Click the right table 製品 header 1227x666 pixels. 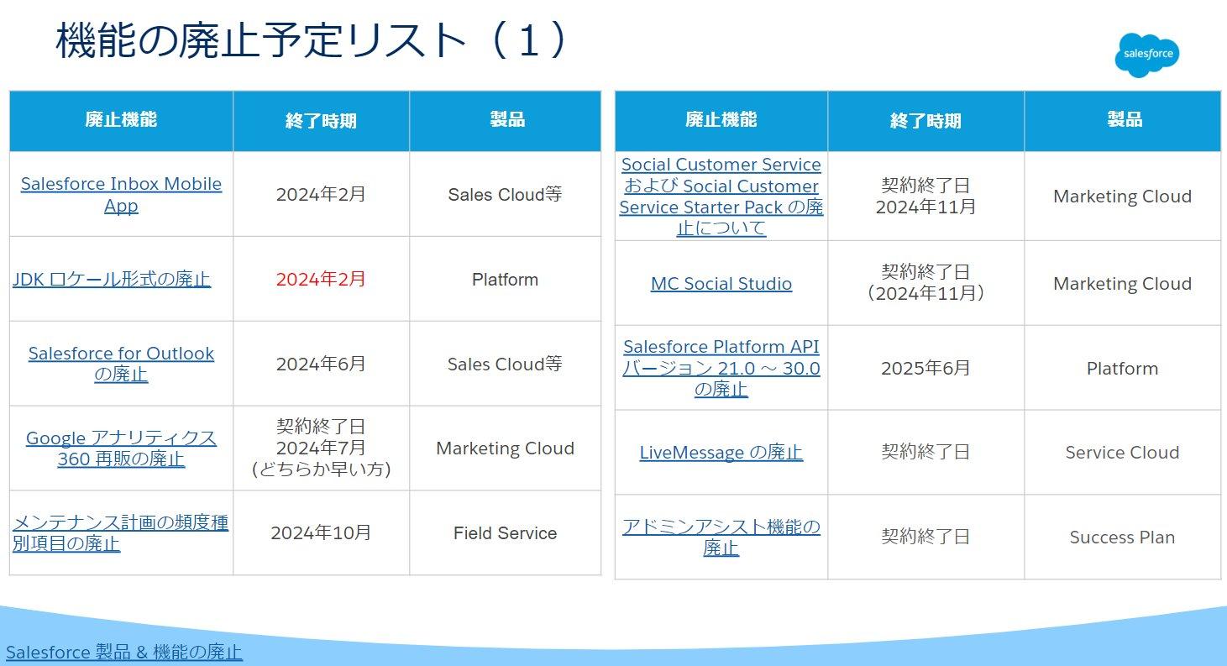[1124, 119]
